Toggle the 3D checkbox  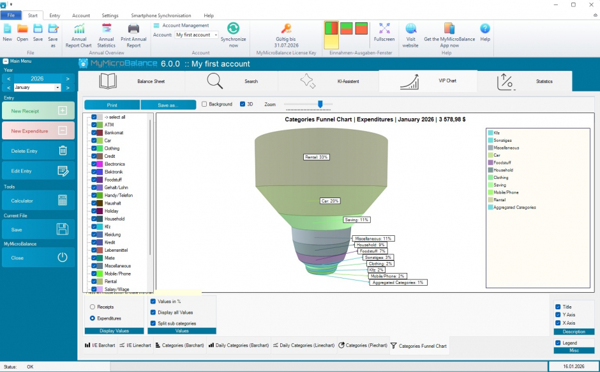click(x=243, y=104)
